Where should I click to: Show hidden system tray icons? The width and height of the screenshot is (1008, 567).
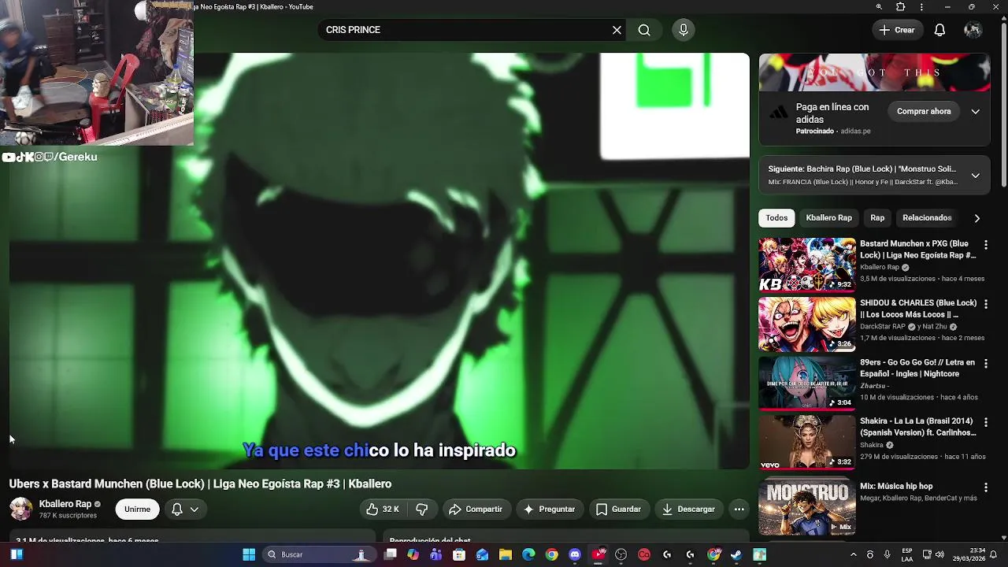[853, 554]
